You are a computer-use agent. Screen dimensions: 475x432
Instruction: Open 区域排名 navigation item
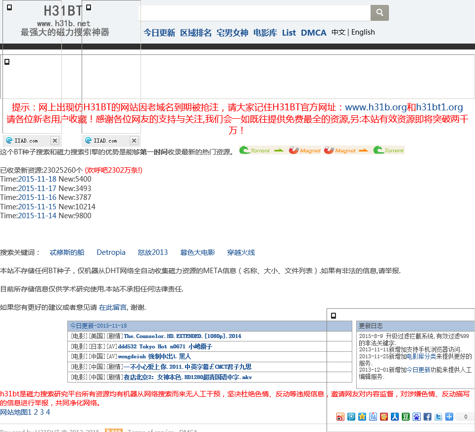point(196,33)
